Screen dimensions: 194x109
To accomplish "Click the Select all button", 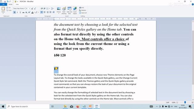I will (x=83, y=13).
